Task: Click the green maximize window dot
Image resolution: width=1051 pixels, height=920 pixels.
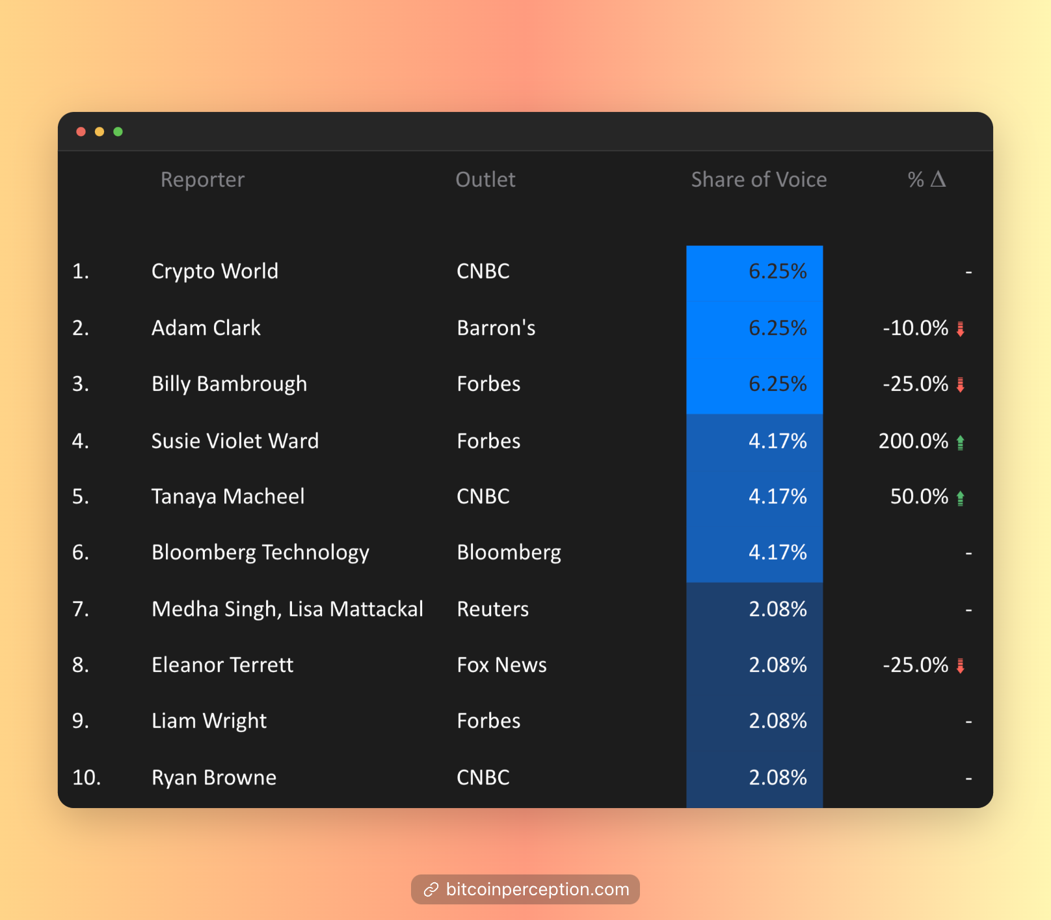Action: click(x=118, y=131)
